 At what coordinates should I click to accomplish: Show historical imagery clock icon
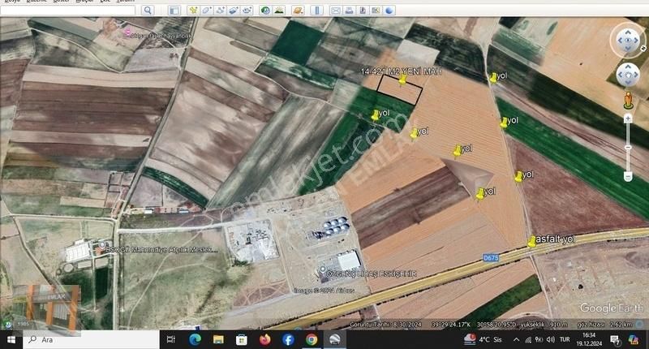click(x=265, y=11)
